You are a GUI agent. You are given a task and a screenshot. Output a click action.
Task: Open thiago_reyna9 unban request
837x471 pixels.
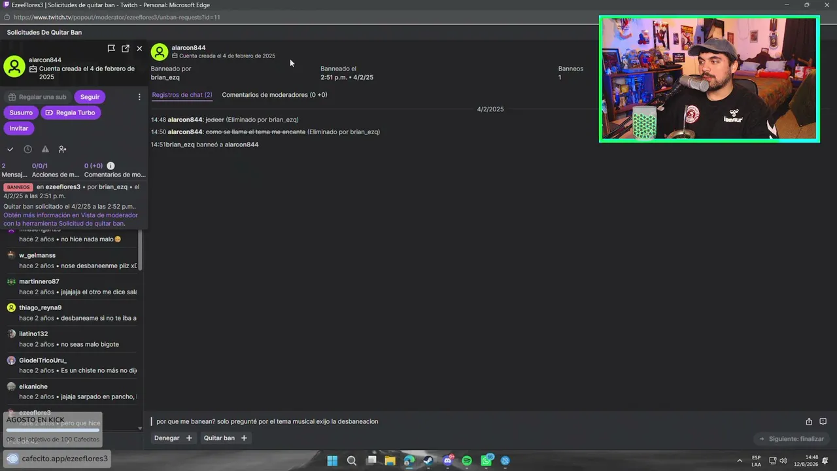point(71,313)
